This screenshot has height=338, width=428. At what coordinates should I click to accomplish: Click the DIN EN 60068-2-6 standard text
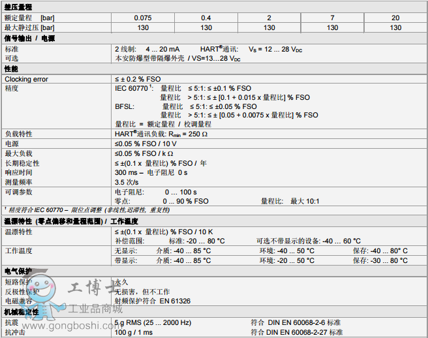click(x=296, y=322)
